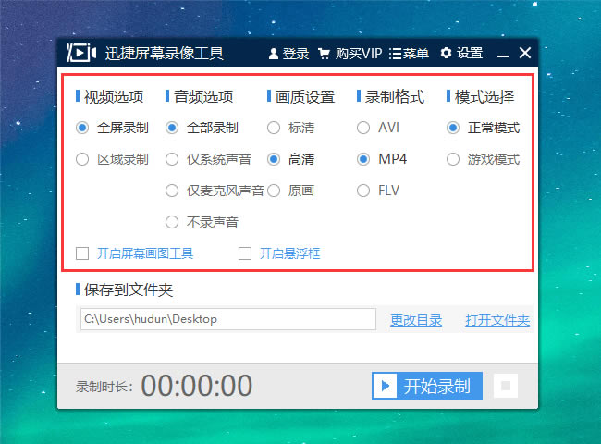
Task: Switch to 游戏模式 game mode
Action: coord(452,159)
